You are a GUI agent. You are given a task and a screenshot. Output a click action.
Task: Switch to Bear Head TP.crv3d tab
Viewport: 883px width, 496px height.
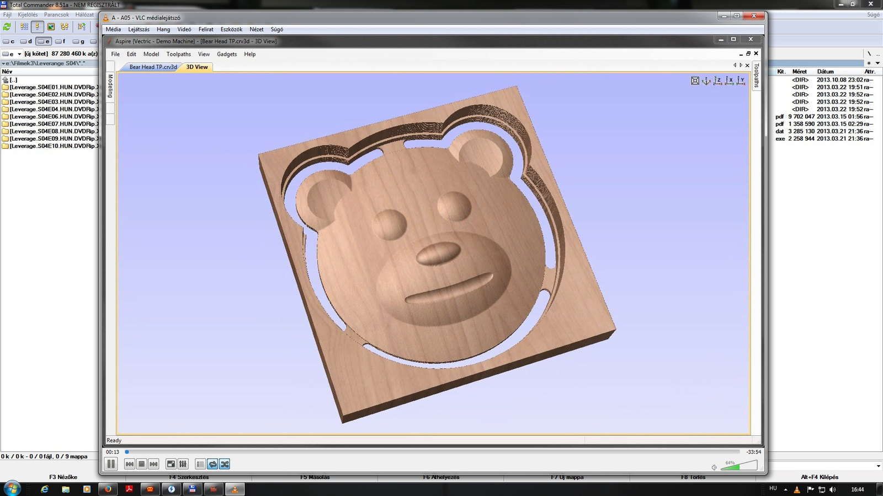[152, 67]
